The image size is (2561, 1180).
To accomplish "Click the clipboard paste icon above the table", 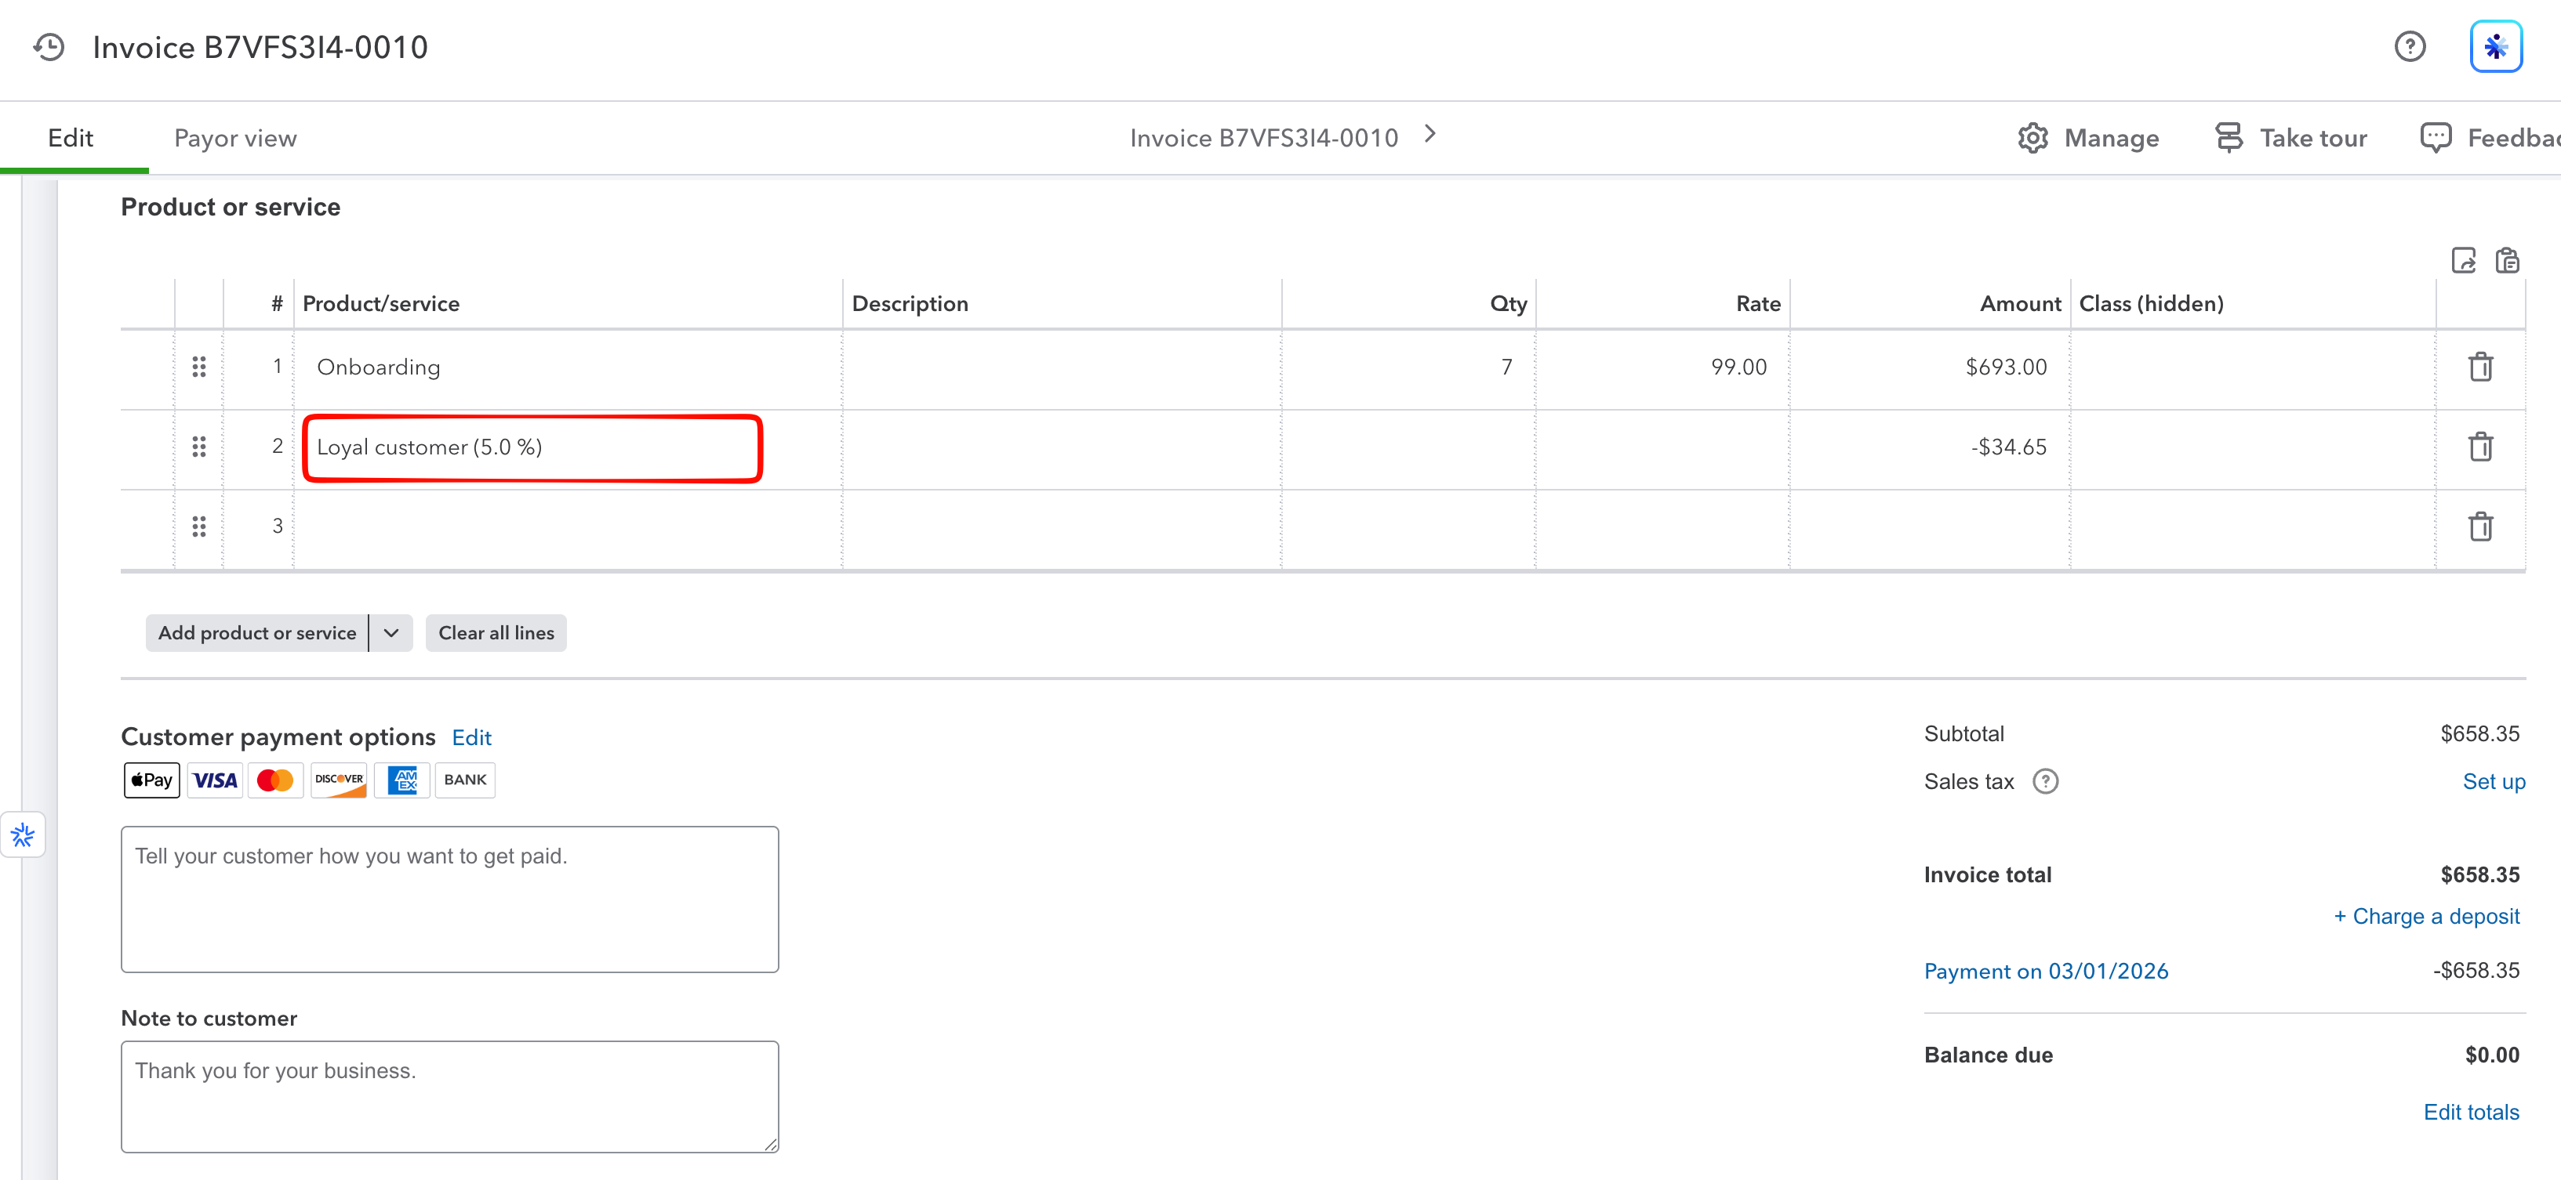I will pyautogui.click(x=2506, y=260).
